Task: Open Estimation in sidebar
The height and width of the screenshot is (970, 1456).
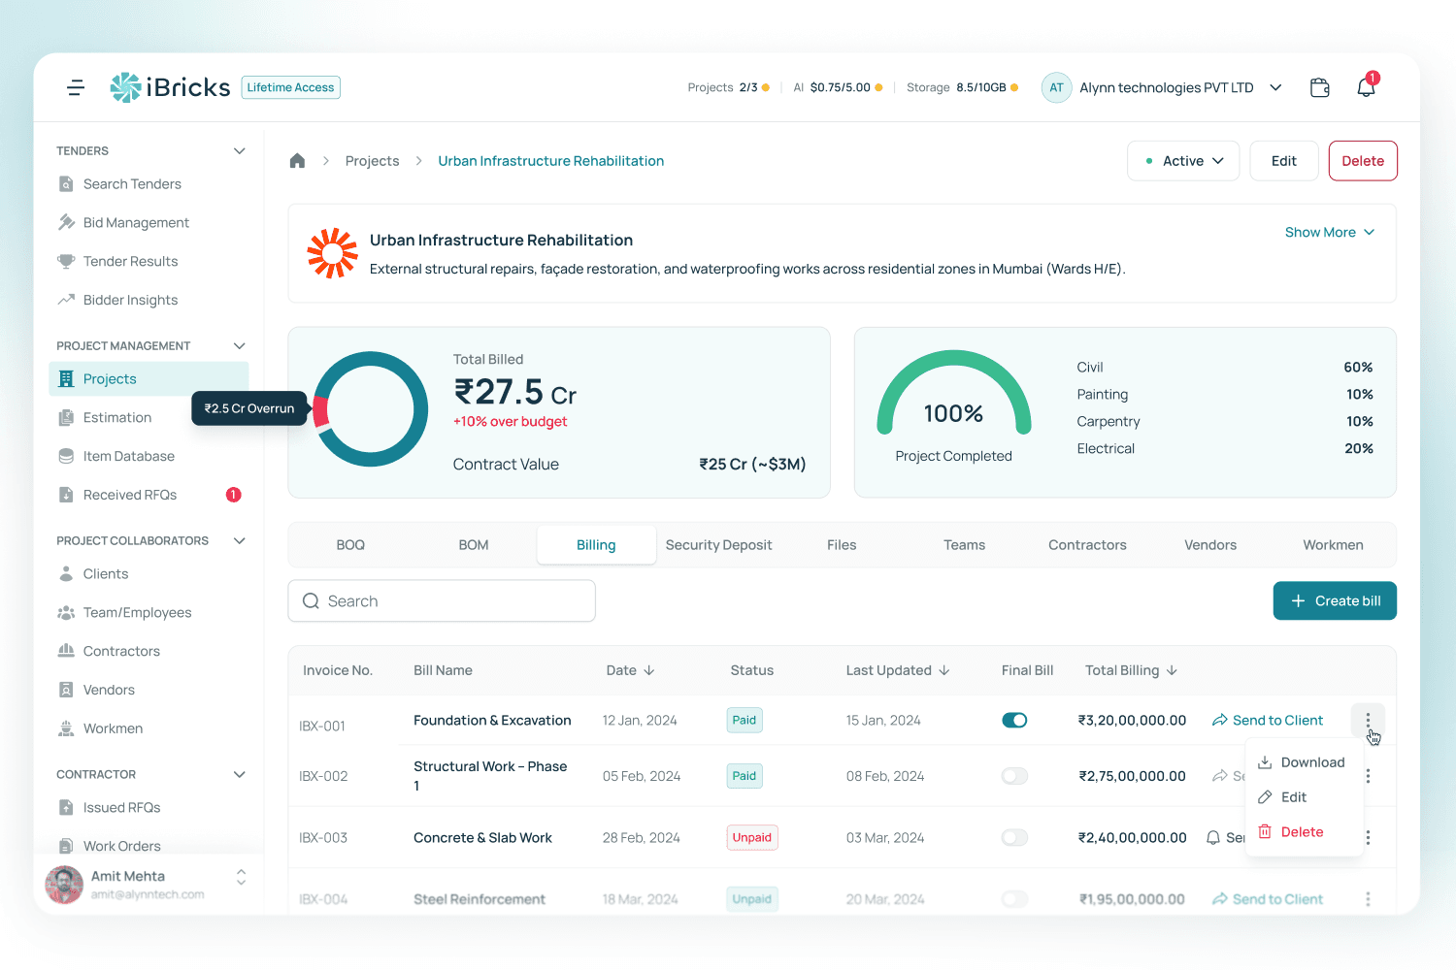Action: point(116,418)
